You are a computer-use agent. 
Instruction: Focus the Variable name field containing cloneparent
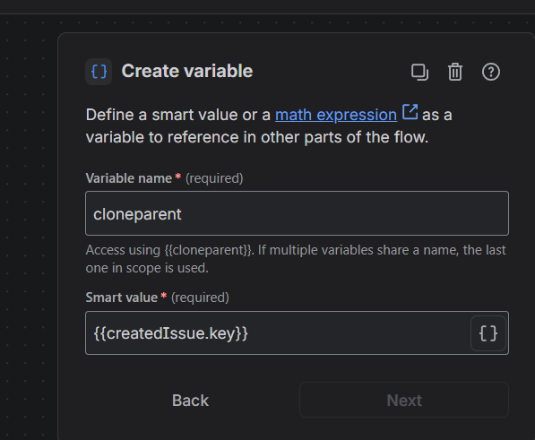pyautogui.click(x=297, y=213)
